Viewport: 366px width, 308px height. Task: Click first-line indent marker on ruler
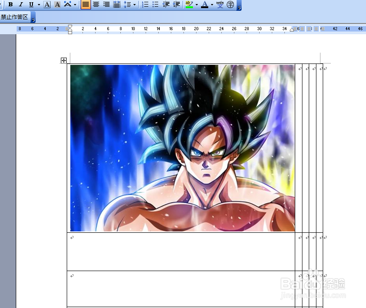[70, 27]
